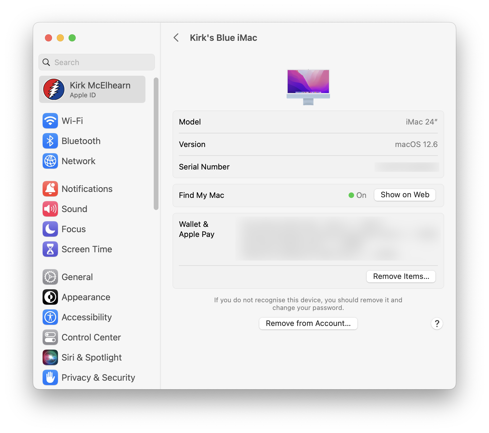Image resolution: width=489 pixels, height=433 pixels.
Task: Click Screen Time hourglass icon
Action: coord(50,249)
